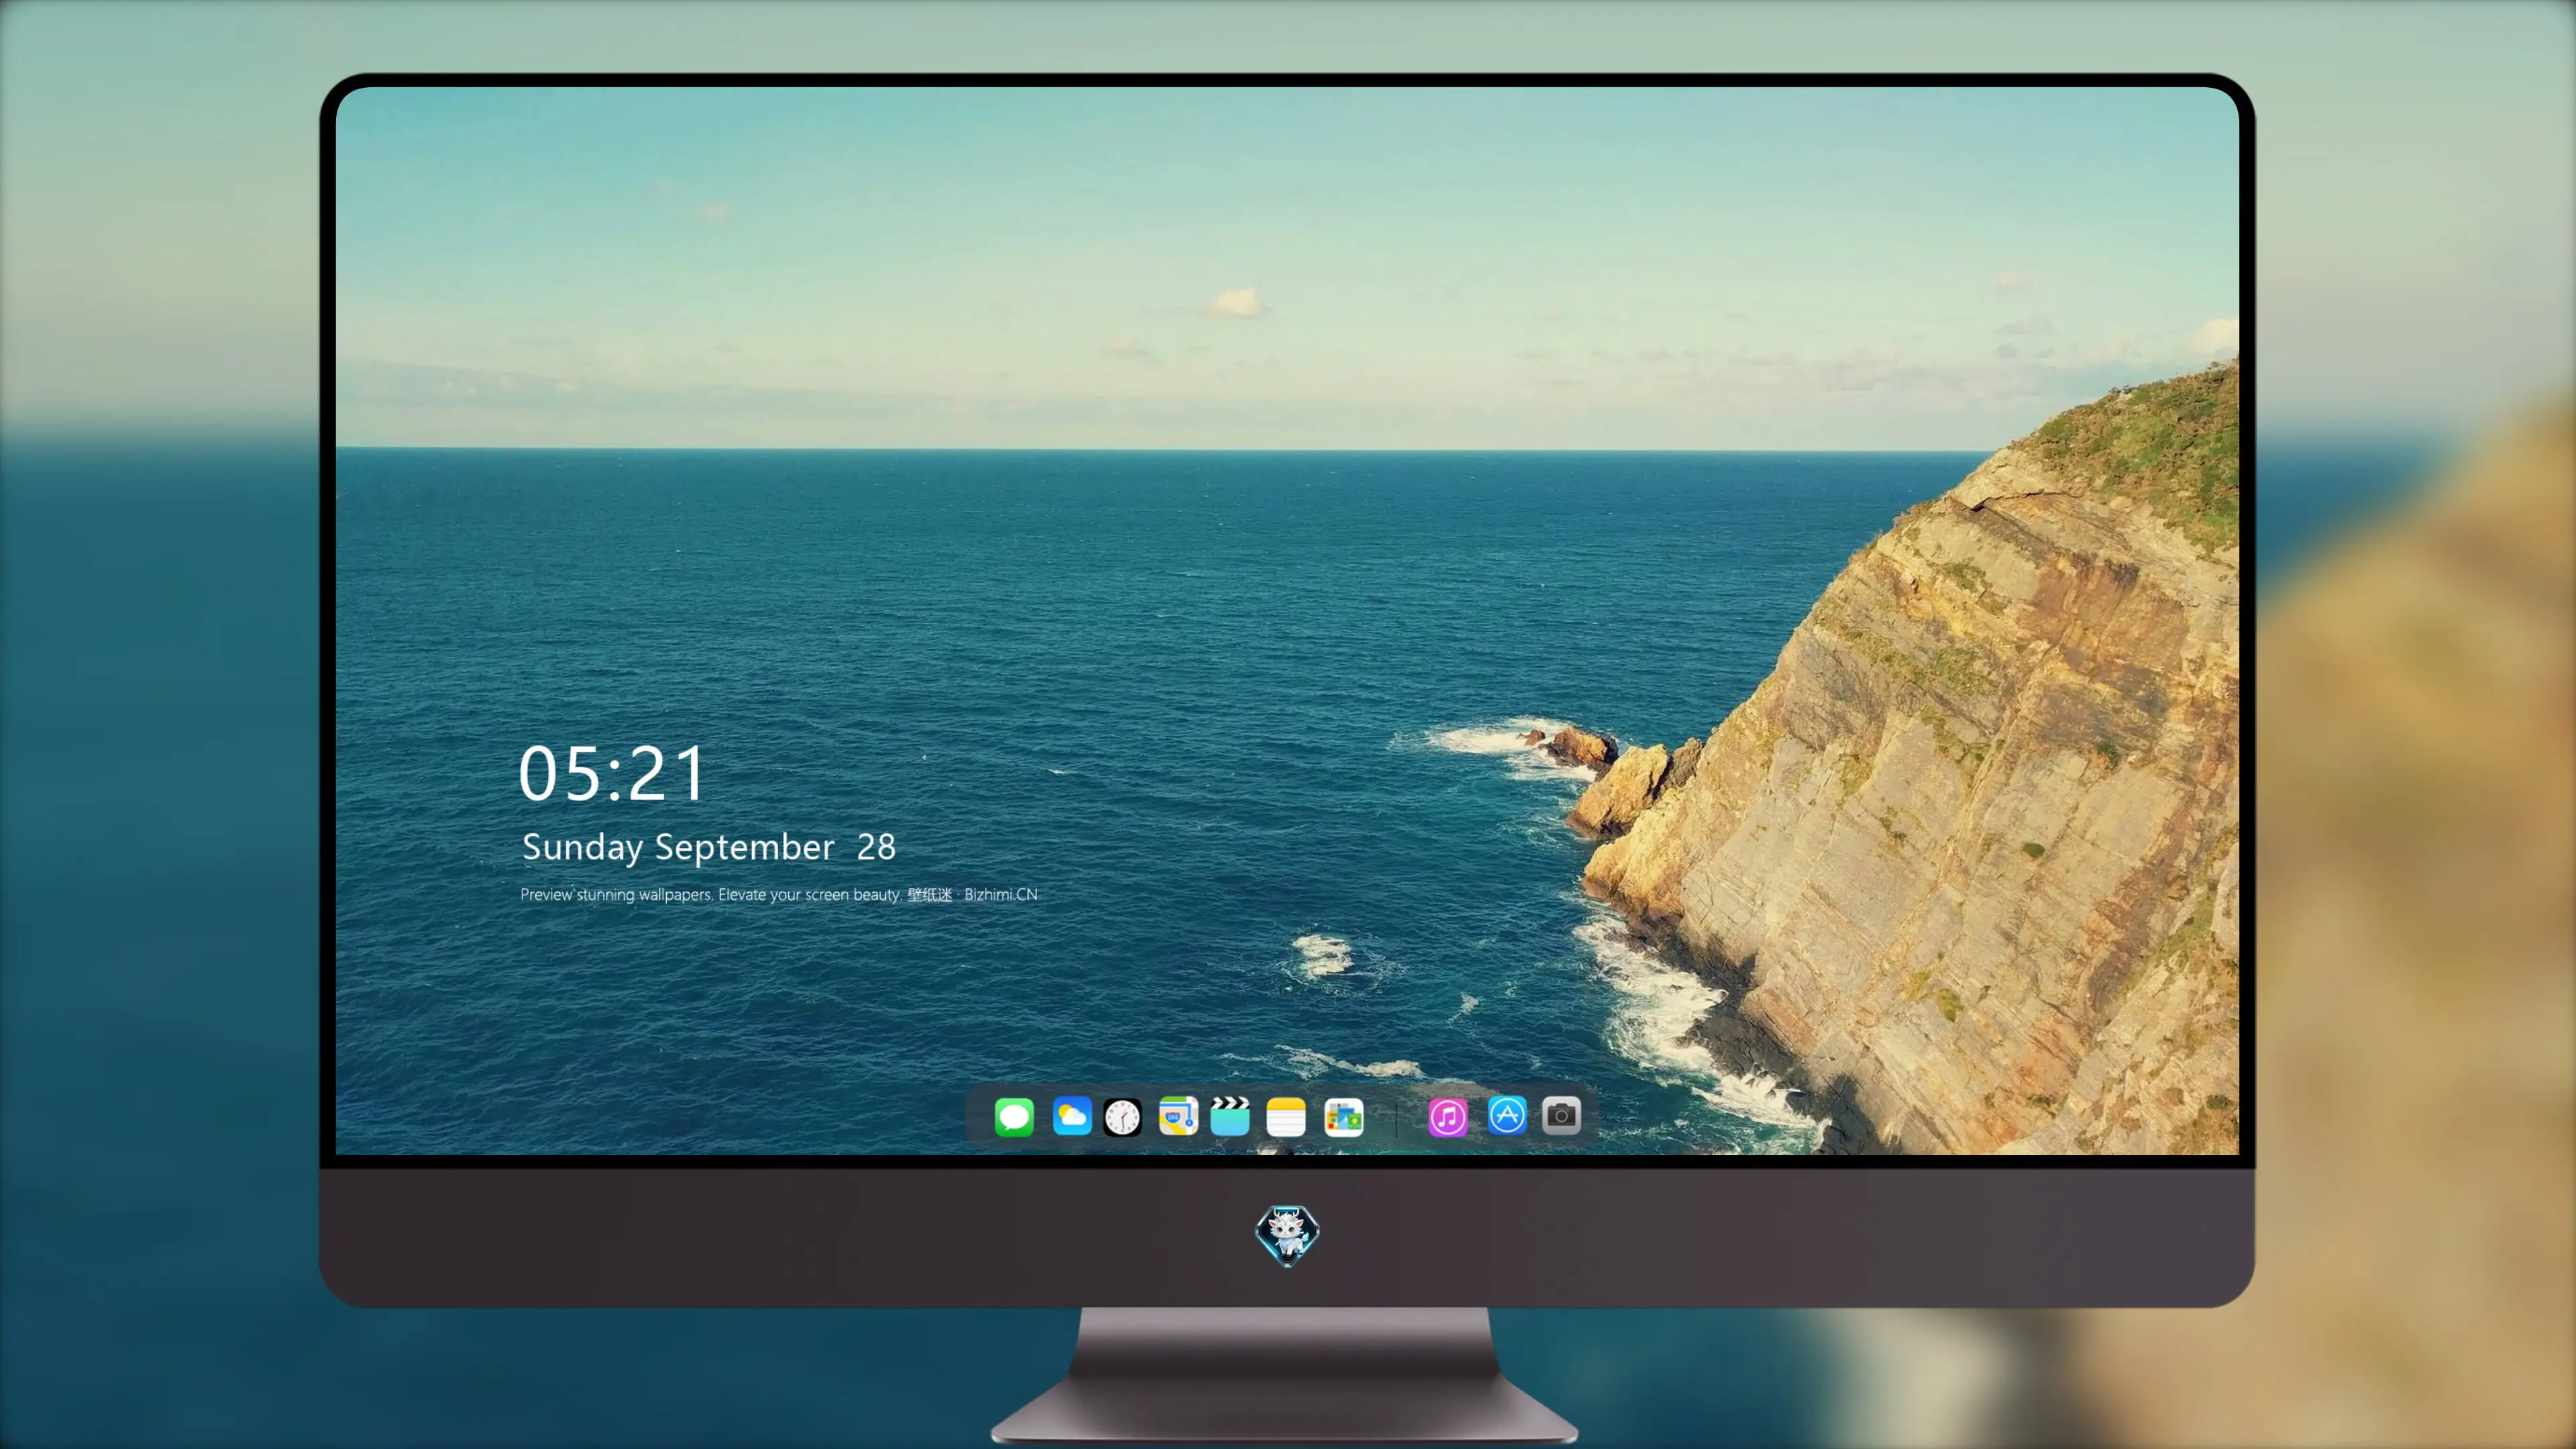
Task: Launch the pink iTunes Store music app
Action: pos(1447,1116)
